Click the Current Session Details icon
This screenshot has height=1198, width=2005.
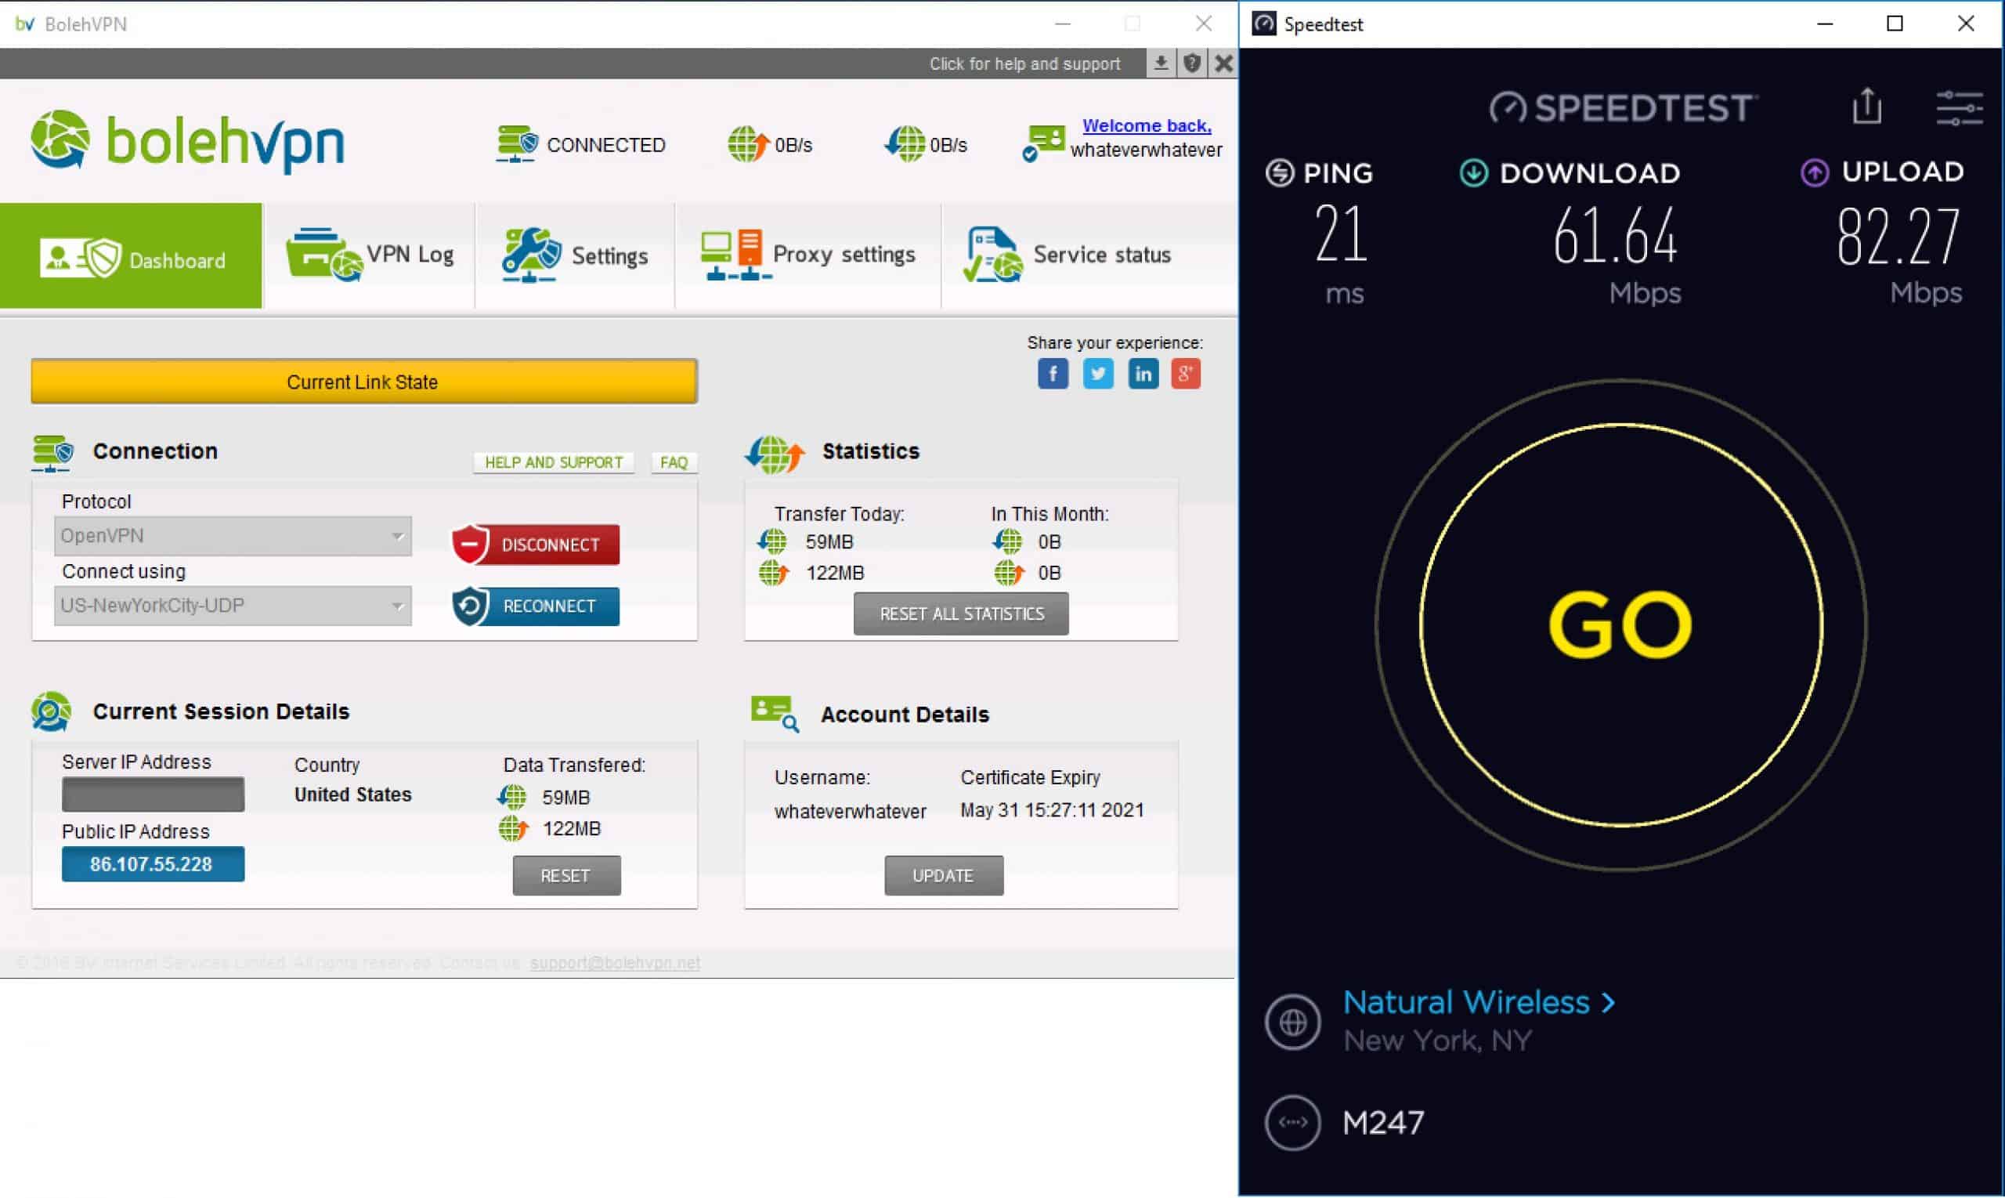tap(51, 711)
